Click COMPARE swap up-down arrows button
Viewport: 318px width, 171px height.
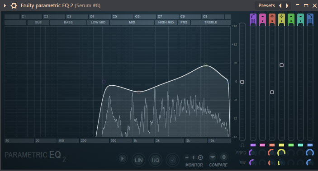[x=224, y=157]
